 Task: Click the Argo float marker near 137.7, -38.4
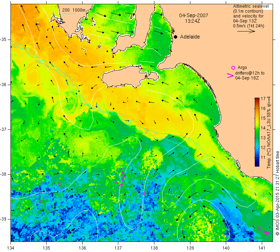pos(144,194)
